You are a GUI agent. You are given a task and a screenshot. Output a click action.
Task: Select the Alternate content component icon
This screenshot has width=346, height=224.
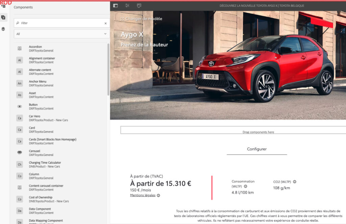pos(20,72)
